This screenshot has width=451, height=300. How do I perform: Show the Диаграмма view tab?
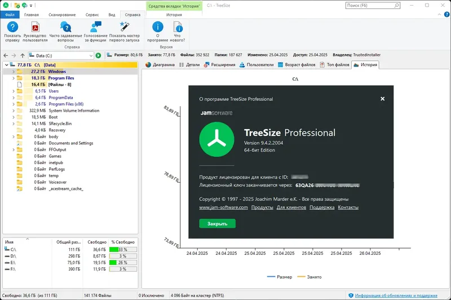coord(160,65)
